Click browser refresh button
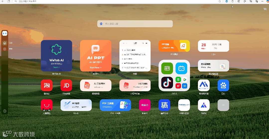The height and width of the screenshot is (139, 269). tap(9, 1)
